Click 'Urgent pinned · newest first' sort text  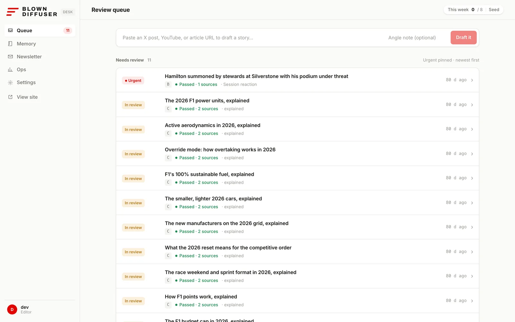[x=451, y=60]
